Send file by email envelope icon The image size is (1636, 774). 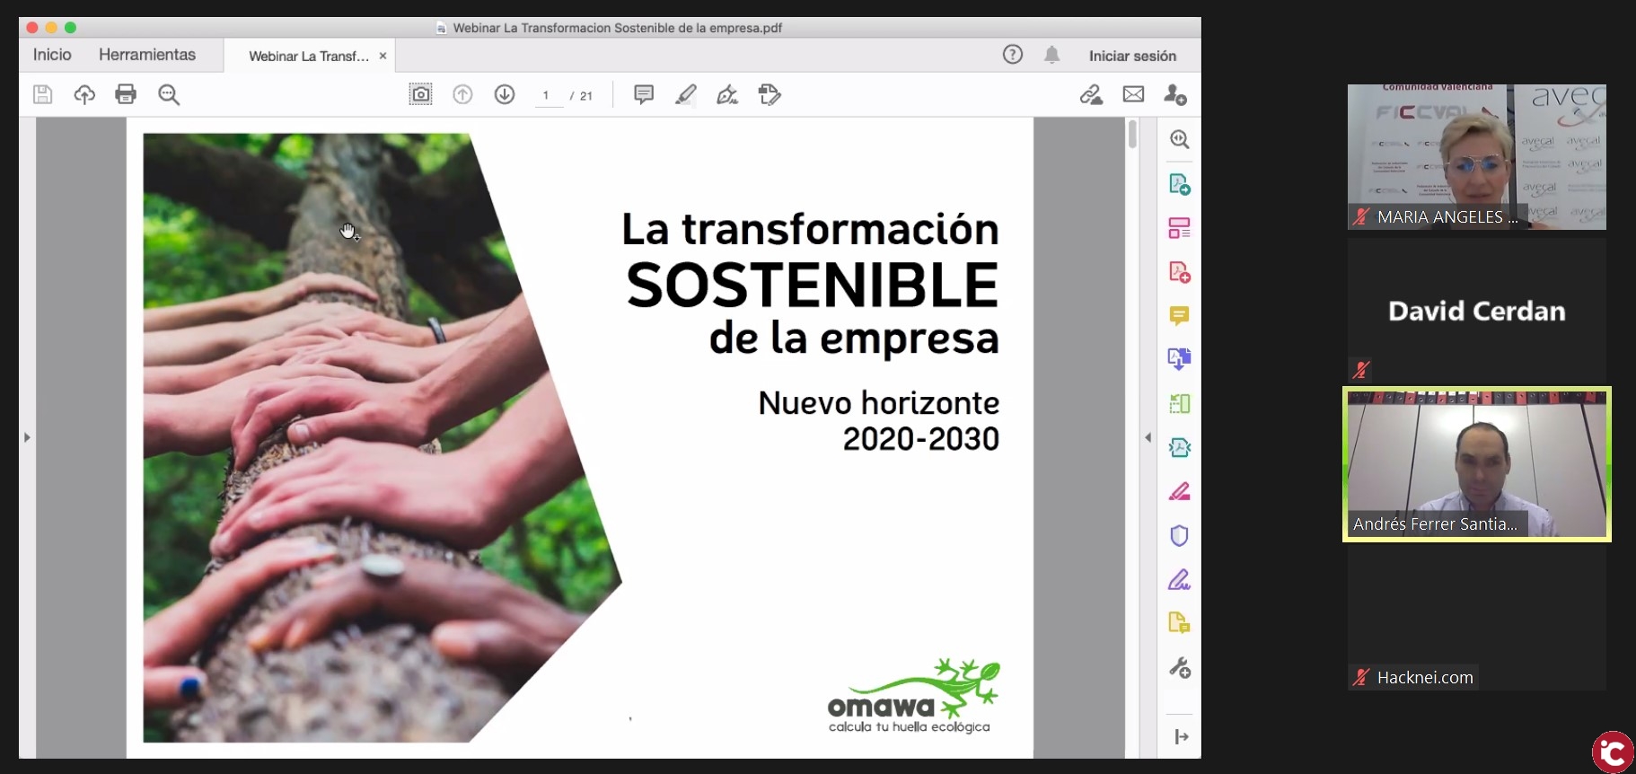(1133, 94)
